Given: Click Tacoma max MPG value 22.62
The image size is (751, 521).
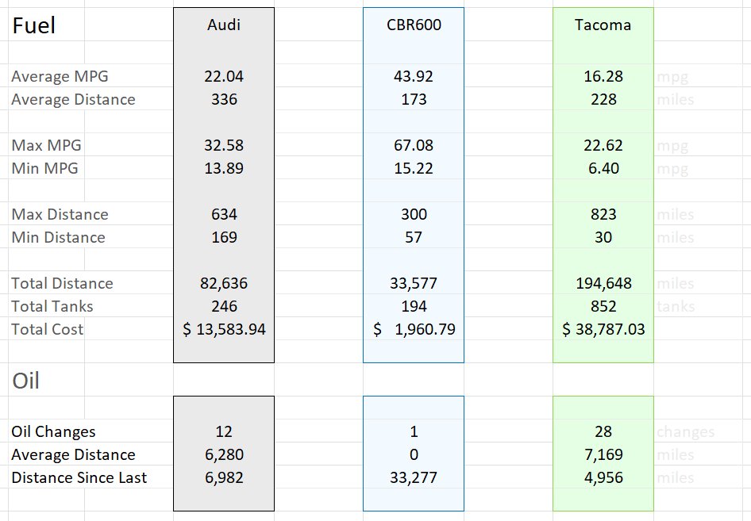Looking at the screenshot, I should click(603, 145).
